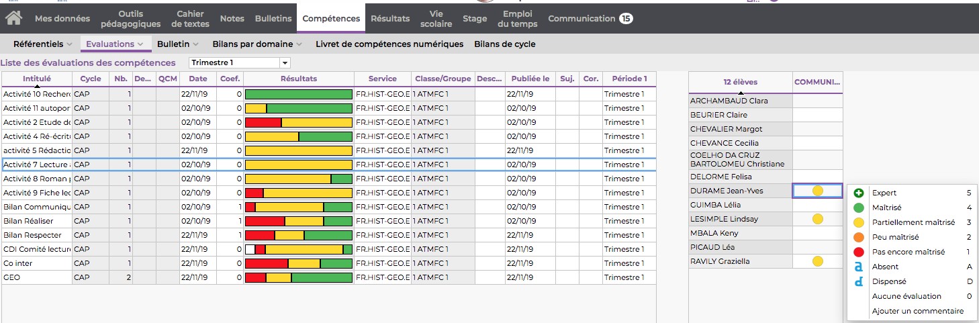The height and width of the screenshot is (323, 979).
Task: Open the Stage tab
Action: [x=475, y=19]
